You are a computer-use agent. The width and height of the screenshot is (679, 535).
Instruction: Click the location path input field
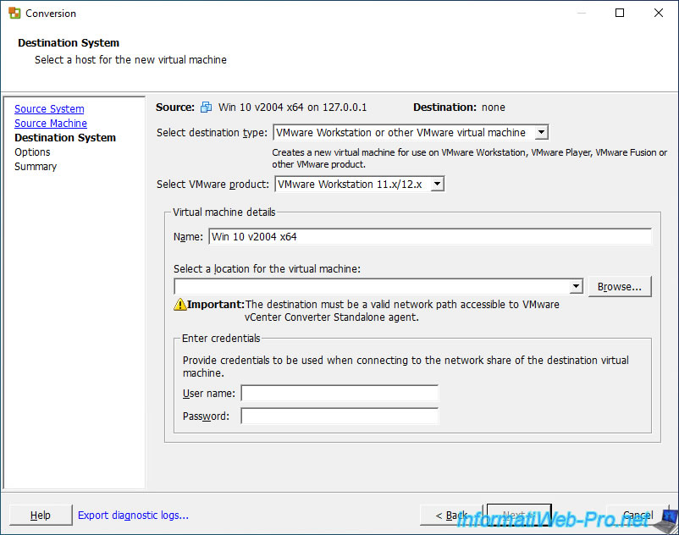[372, 286]
